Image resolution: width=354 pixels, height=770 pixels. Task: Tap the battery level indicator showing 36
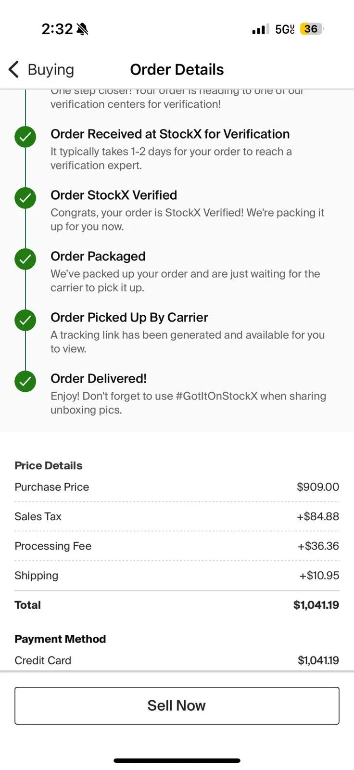311,29
